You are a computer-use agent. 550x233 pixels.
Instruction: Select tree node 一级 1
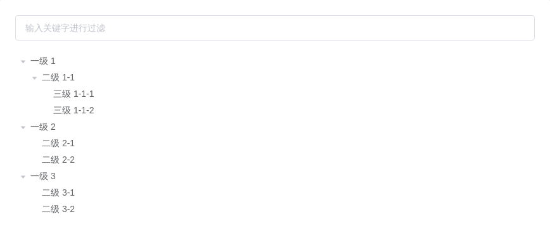point(43,61)
